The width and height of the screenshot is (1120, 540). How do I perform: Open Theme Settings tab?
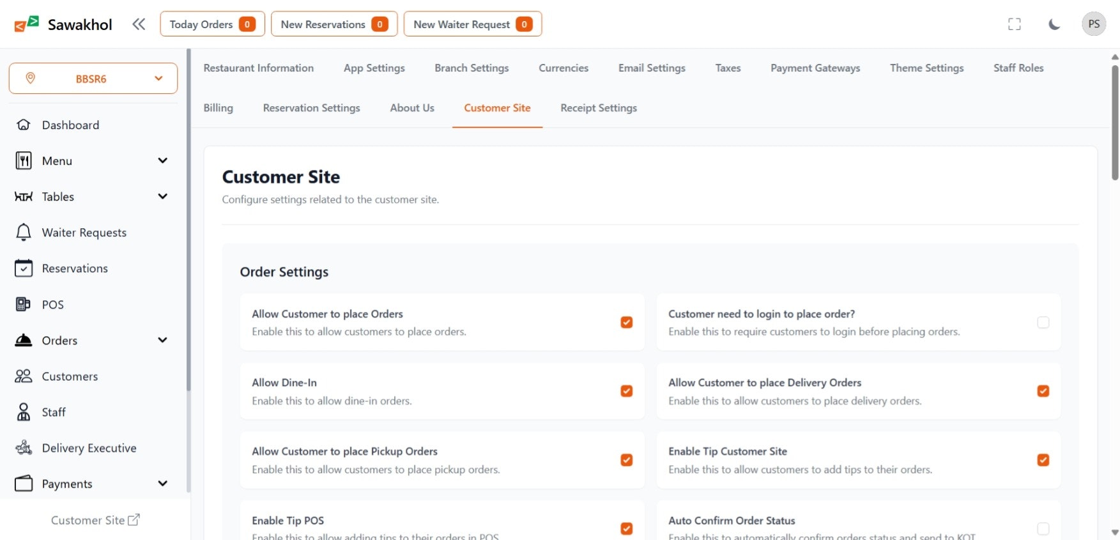[926, 68]
